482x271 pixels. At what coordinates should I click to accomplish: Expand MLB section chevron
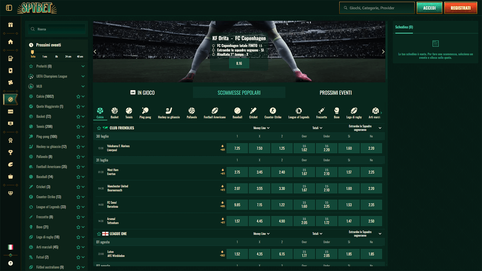point(83,86)
